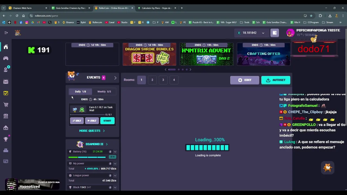Viewport: 347px width, 195px height.
Task: Open the balance currency dropdown 18.181842
Action: [251, 33]
